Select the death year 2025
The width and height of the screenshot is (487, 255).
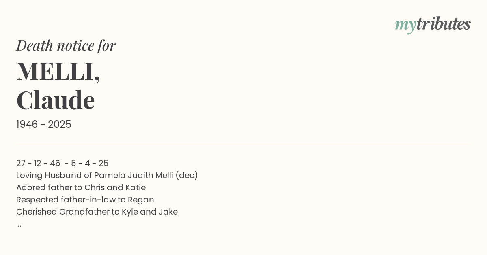(x=60, y=125)
